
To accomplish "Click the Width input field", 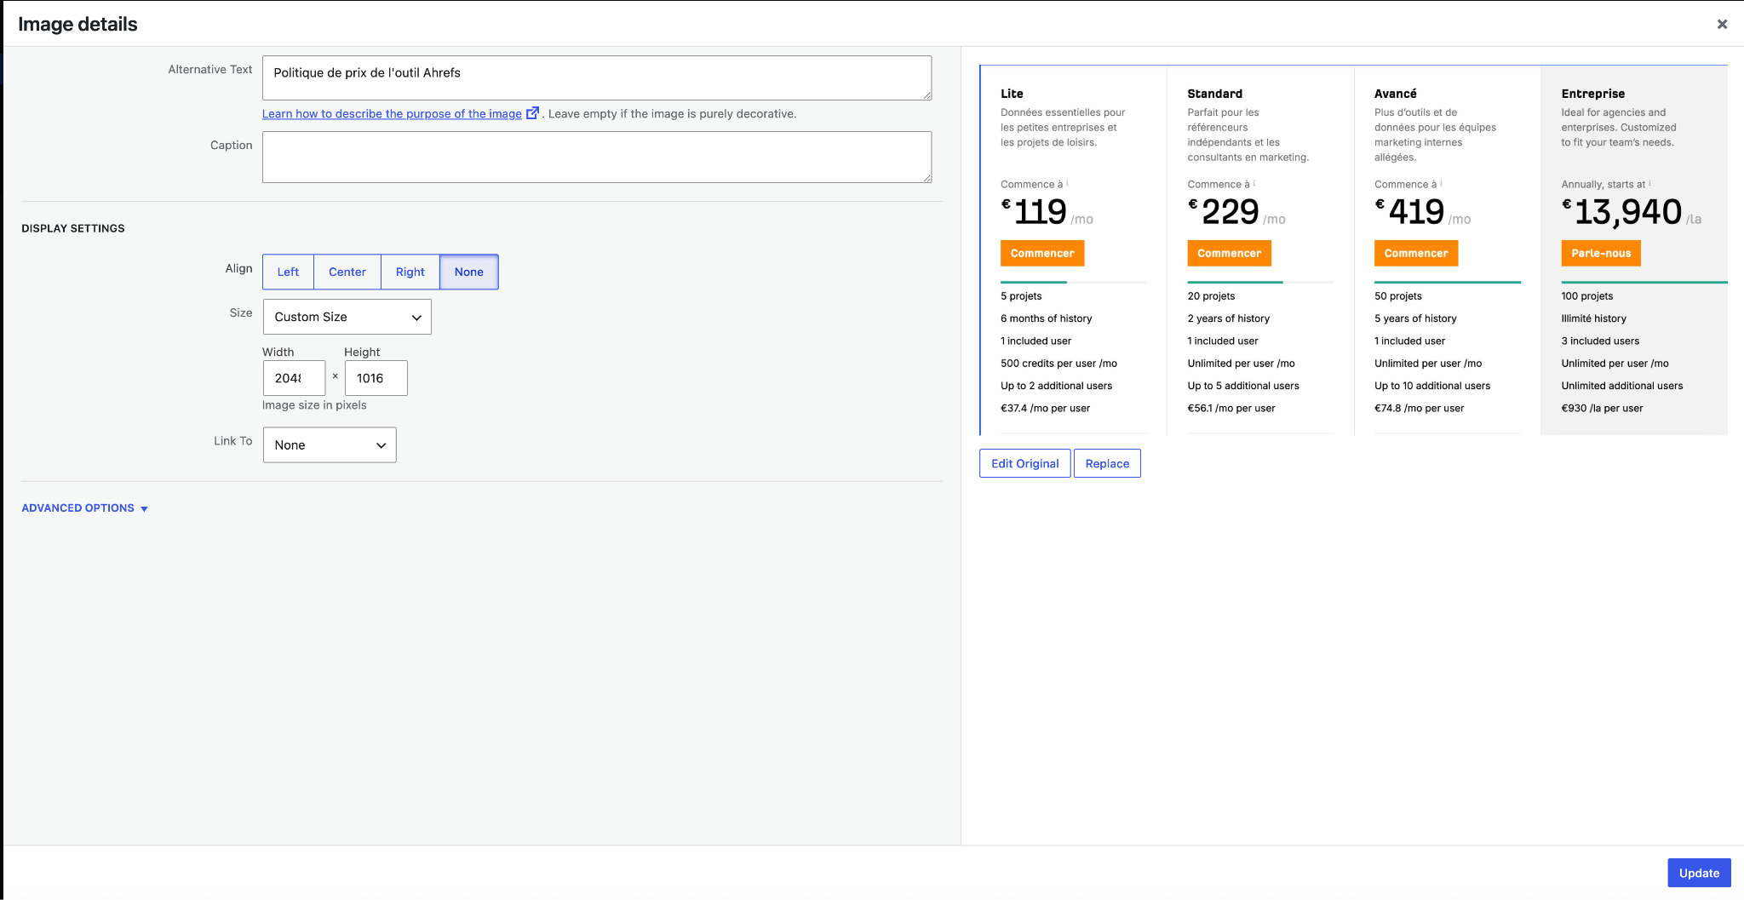I will (294, 378).
